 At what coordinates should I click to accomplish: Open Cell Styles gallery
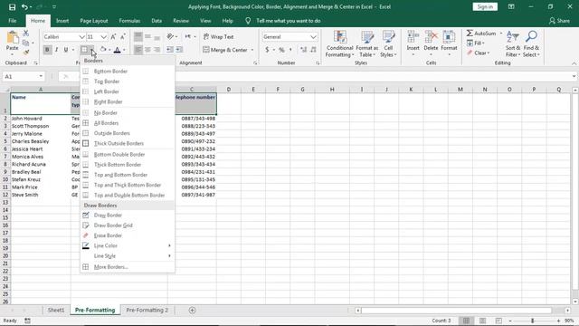pos(388,44)
